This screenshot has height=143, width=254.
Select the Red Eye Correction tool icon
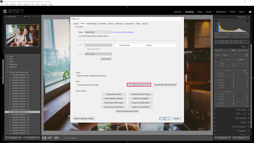(226, 42)
